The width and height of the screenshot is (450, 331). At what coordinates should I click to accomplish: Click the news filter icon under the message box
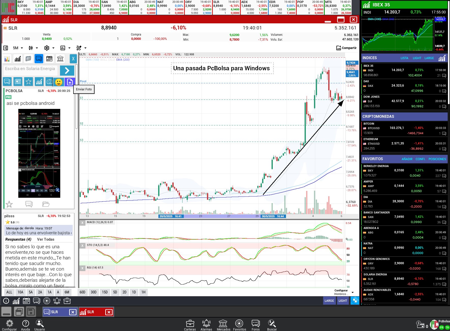[18, 82]
